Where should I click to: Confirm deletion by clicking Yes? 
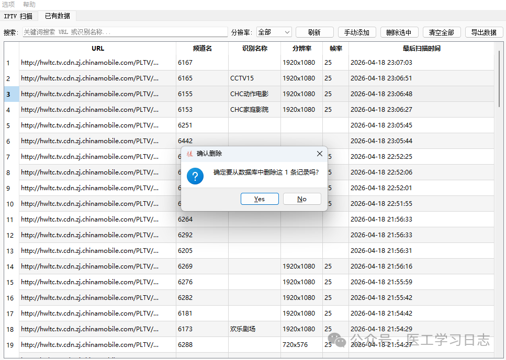pos(260,199)
